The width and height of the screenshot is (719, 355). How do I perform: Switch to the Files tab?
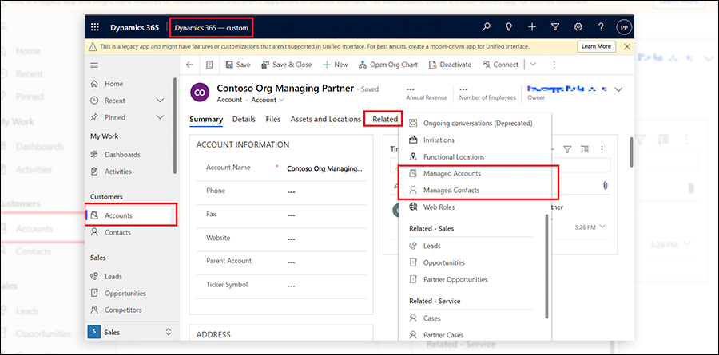[273, 119]
